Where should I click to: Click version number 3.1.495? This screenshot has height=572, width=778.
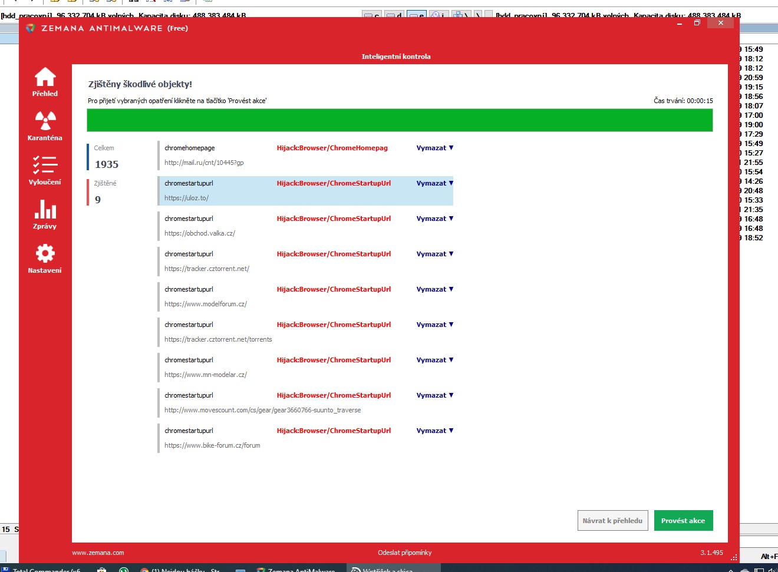click(x=711, y=553)
